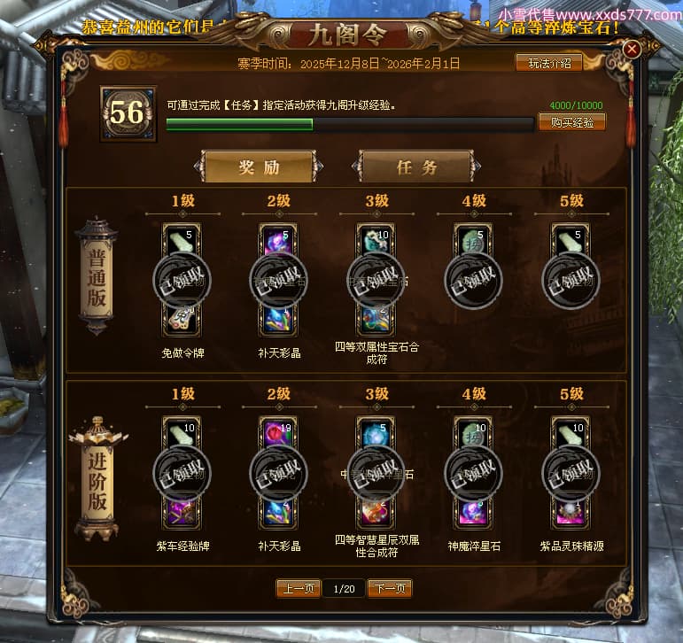Click the 补天彩晶 icon in the 进阶版 row
The width and height of the screenshot is (683, 643).
278,514
